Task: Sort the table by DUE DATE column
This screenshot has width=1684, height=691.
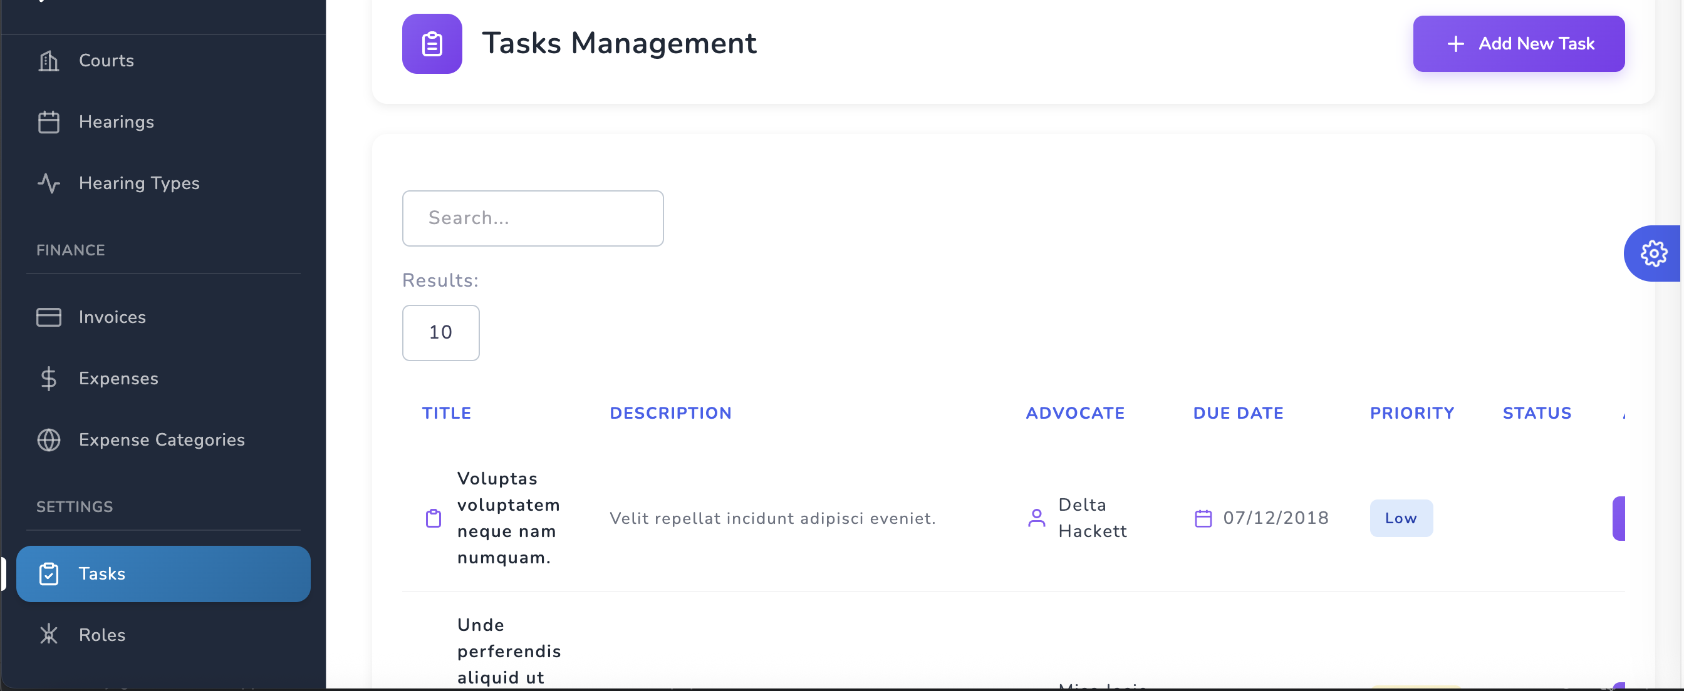Action: coord(1237,412)
